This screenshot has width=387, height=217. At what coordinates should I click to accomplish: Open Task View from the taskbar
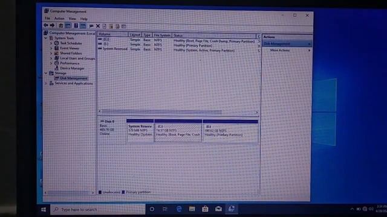[165, 209]
